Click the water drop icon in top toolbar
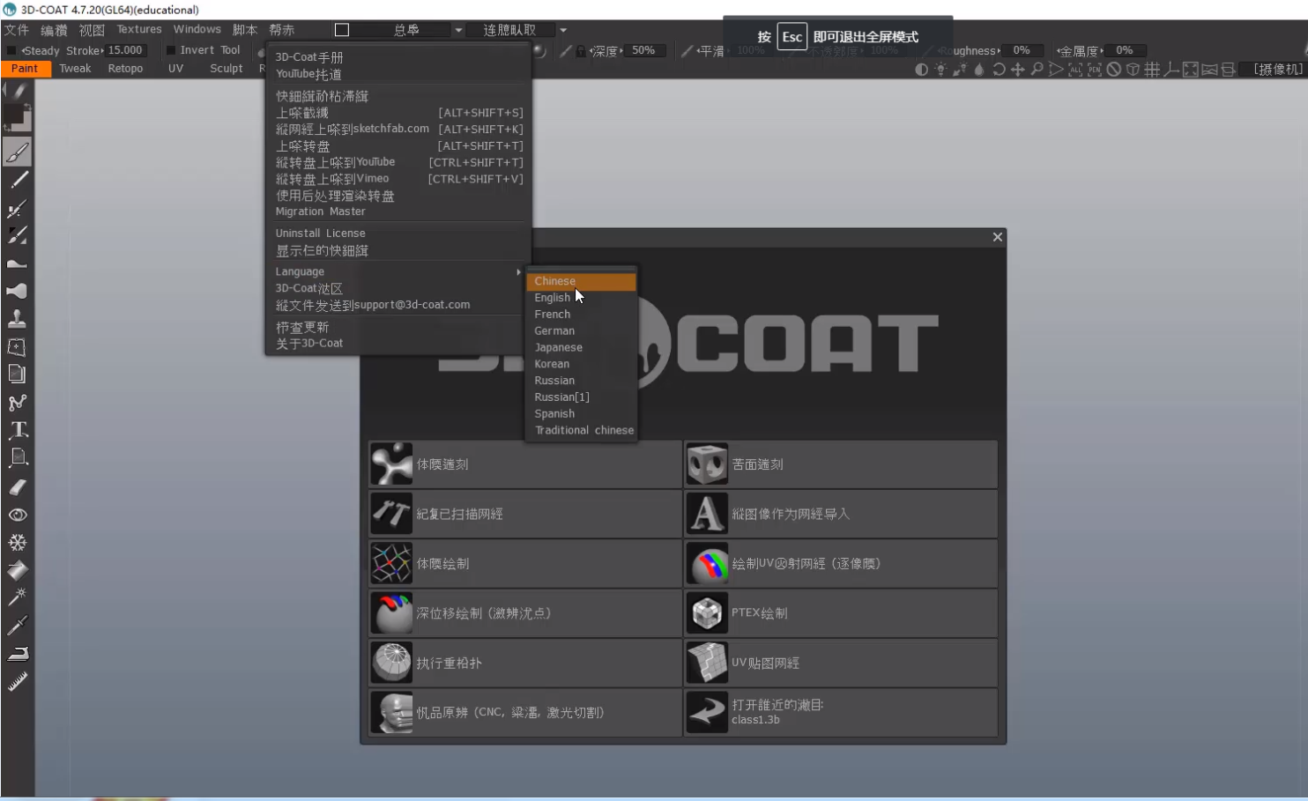Screen dimensions: 1308x801 point(978,70)
